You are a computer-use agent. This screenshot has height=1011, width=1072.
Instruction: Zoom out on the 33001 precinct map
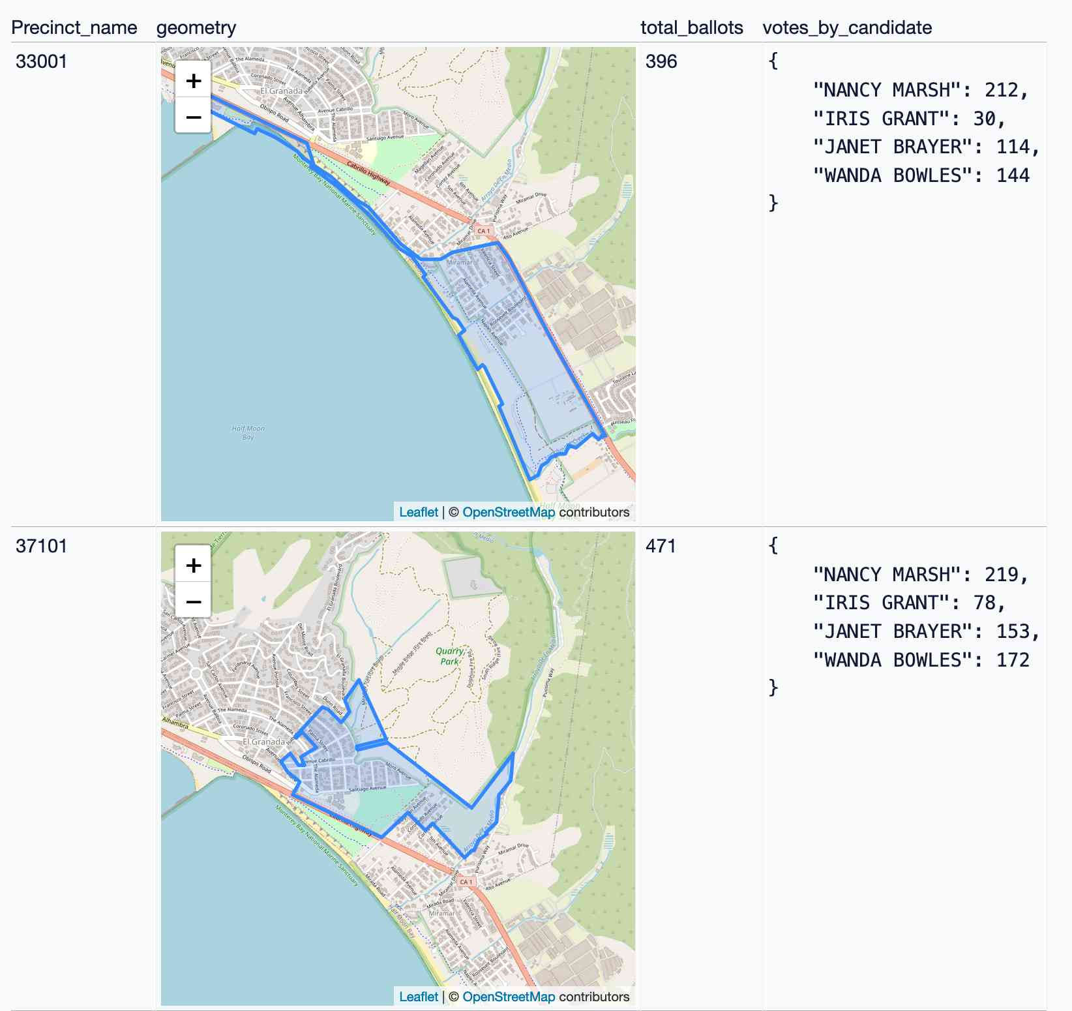click(193, 116)
